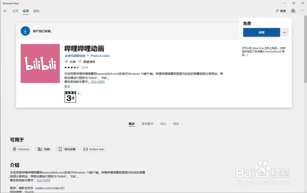Click the 可用于 heading
The width and height of the screenshot is (307, 193).
tap(17, 140)
